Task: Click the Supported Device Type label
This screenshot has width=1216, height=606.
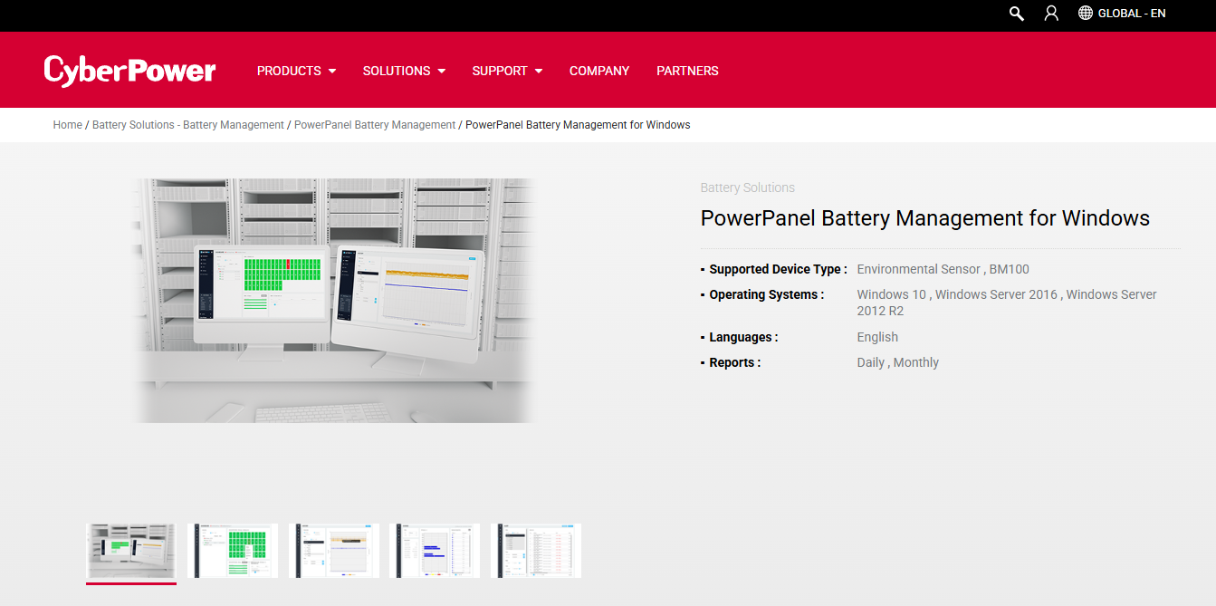Action: click(778, 269)
